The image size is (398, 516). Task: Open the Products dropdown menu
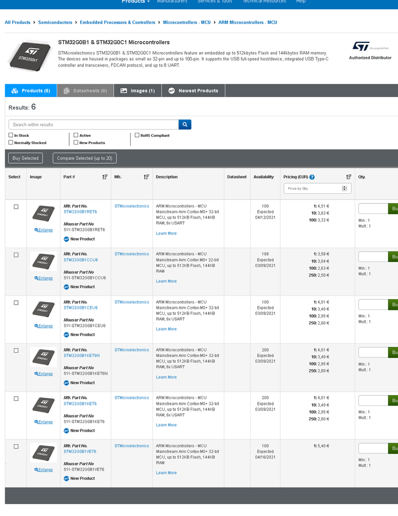coord(135,2)
